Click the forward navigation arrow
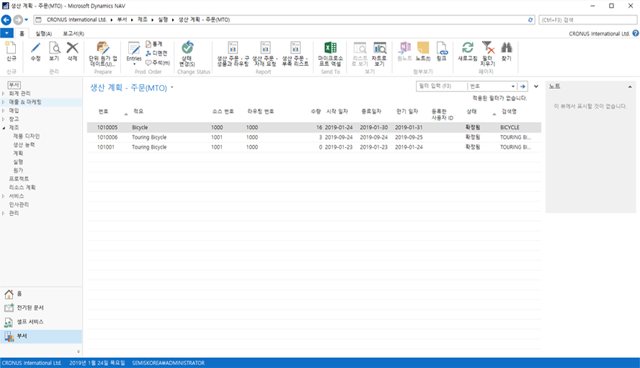The height and width of the screenshot is (368, 640). pyautogui.click(x=18, y=19)
